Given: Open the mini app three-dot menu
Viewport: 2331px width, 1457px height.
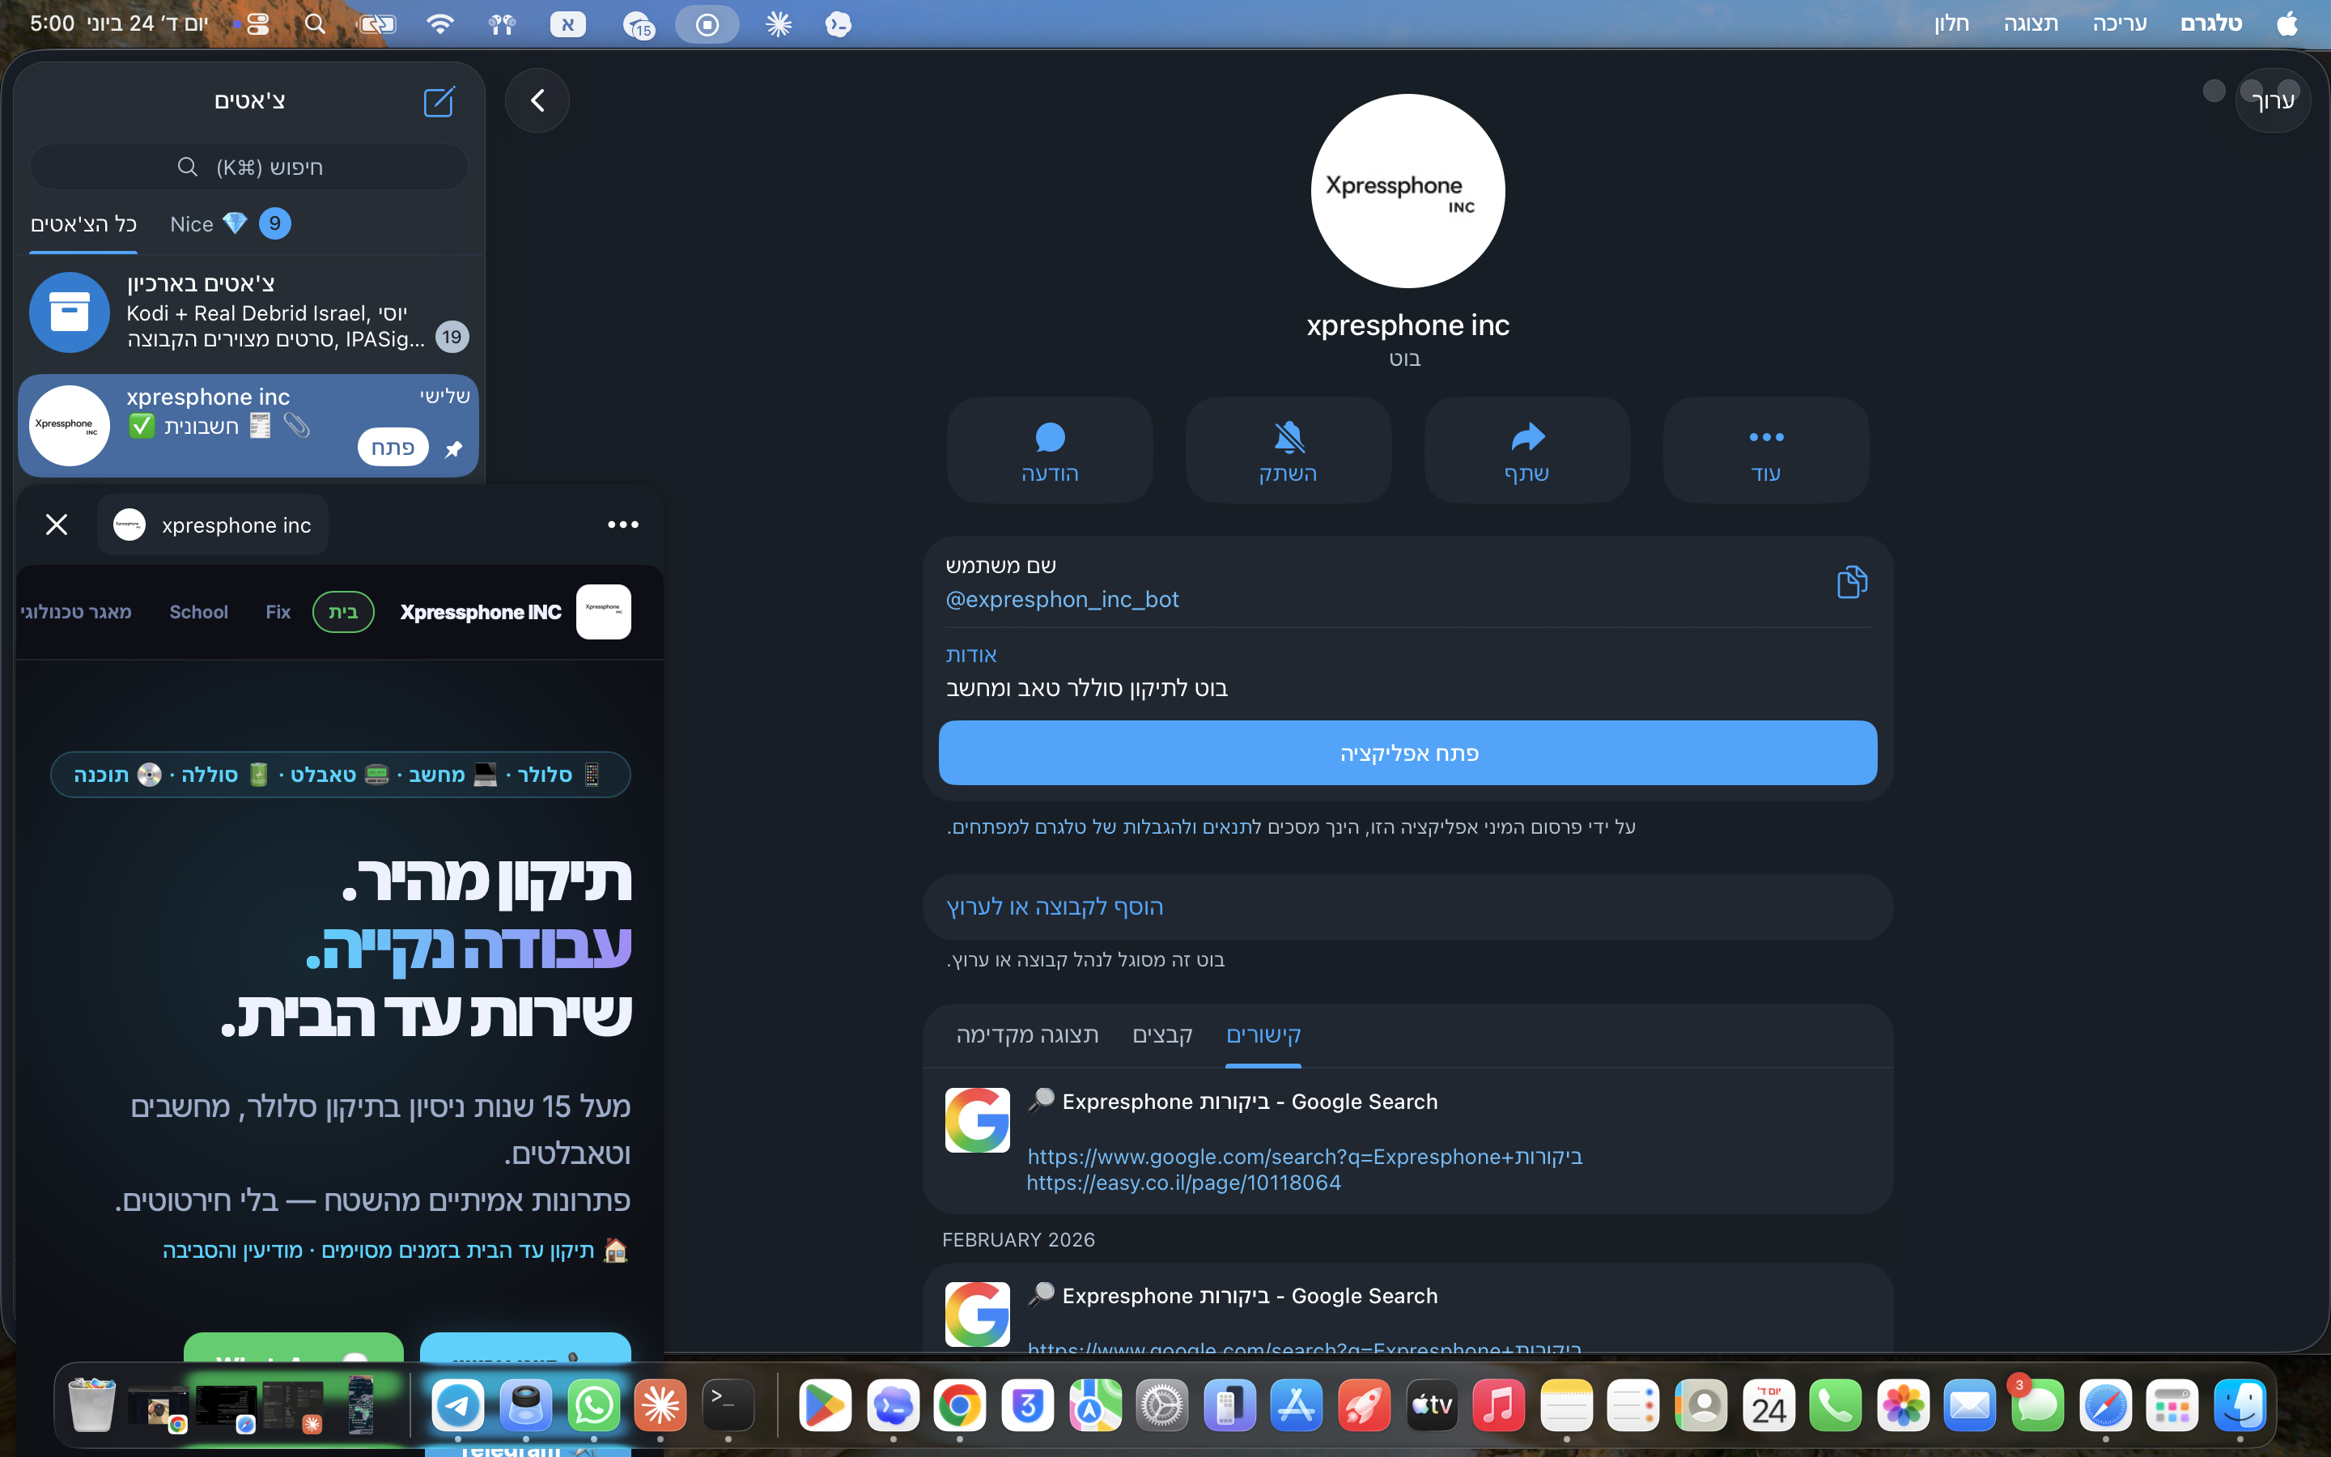Looking at the screenshot, I should 622,525.
